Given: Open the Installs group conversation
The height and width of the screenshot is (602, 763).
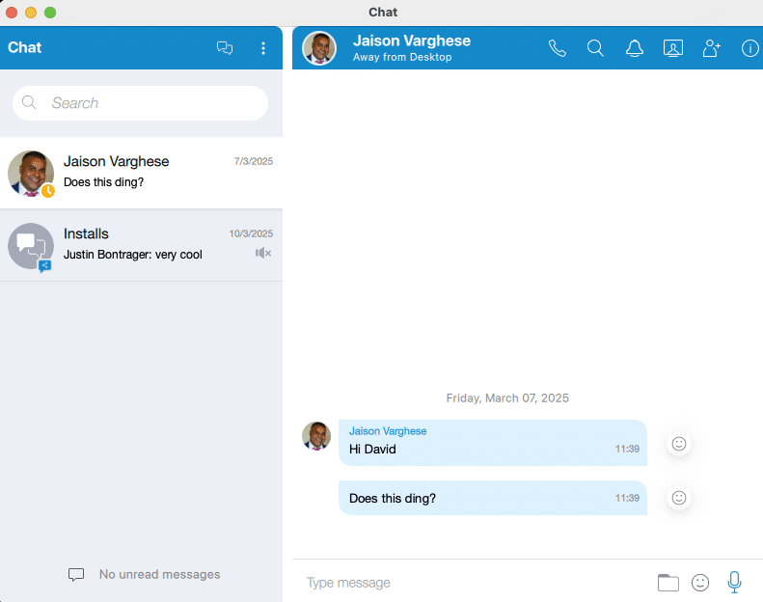Looking at the screenshot, I should [x=141, y=245].
